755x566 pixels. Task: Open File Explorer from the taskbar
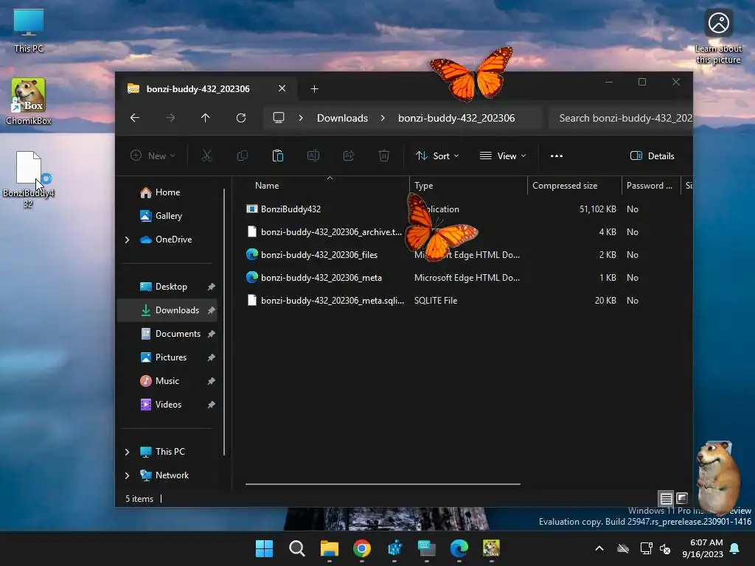click(x=330, y=548)
